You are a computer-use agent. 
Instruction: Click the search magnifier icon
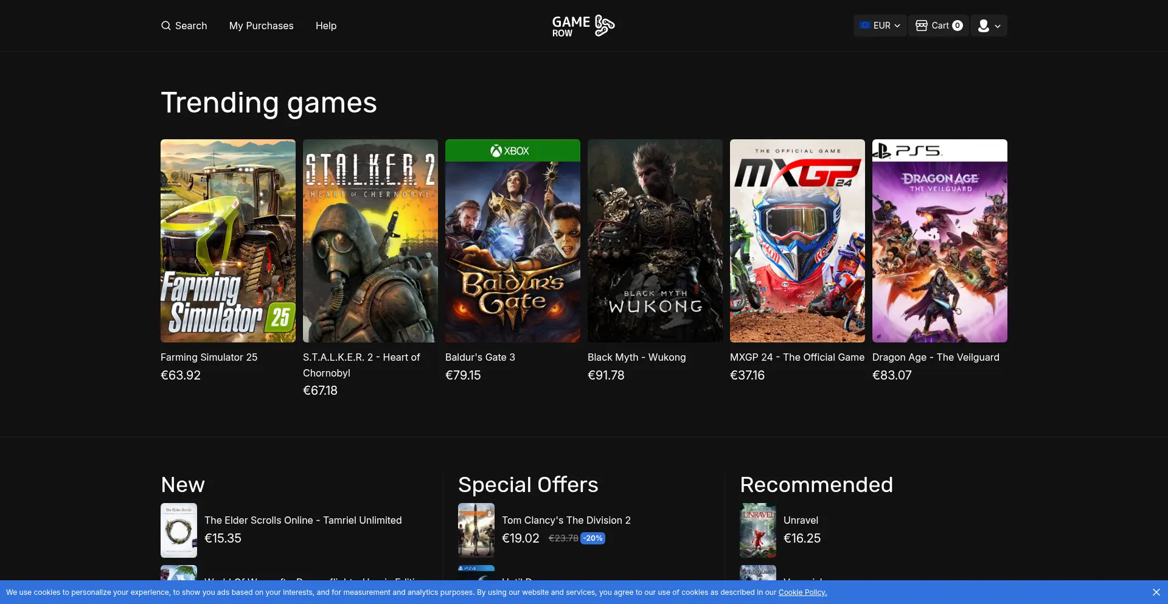(x=165, y=26)
